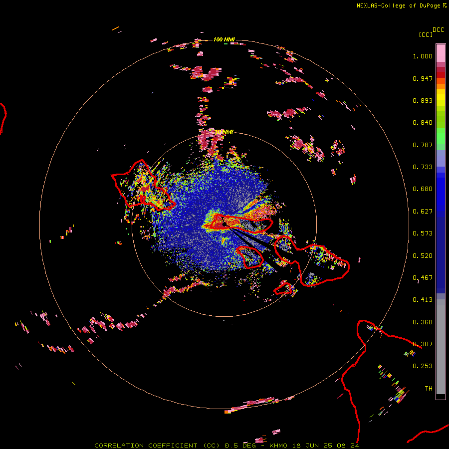Click the TH threshold label
This screenshot has height=449, width=449.
point(429,389)
